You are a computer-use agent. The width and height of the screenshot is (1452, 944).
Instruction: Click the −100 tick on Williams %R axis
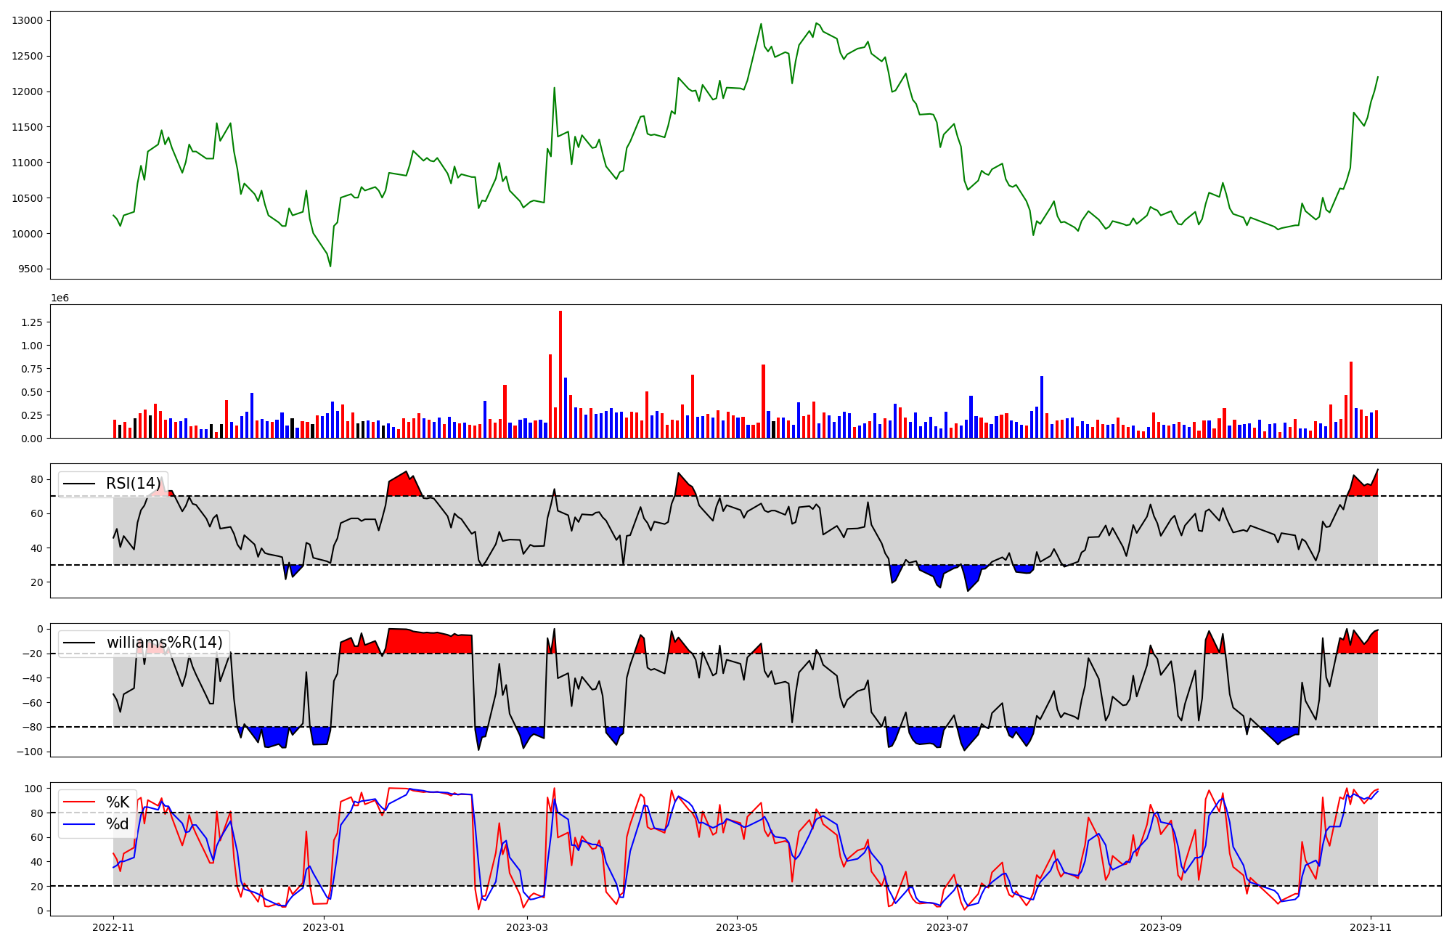(x=30, y=752)
